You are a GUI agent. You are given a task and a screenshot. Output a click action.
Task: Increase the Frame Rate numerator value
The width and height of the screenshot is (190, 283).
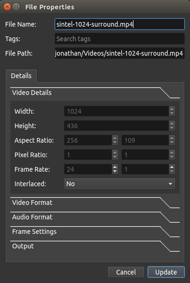(x=115, y=167)
